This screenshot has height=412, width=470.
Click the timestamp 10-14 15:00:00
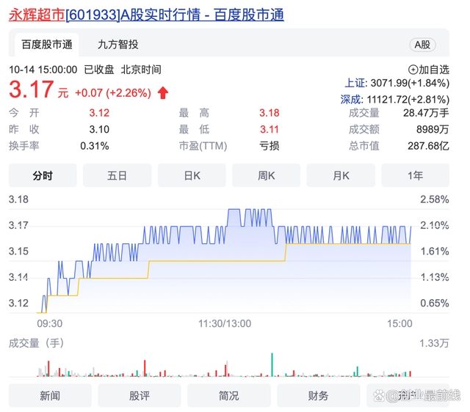tap(43, 70)
